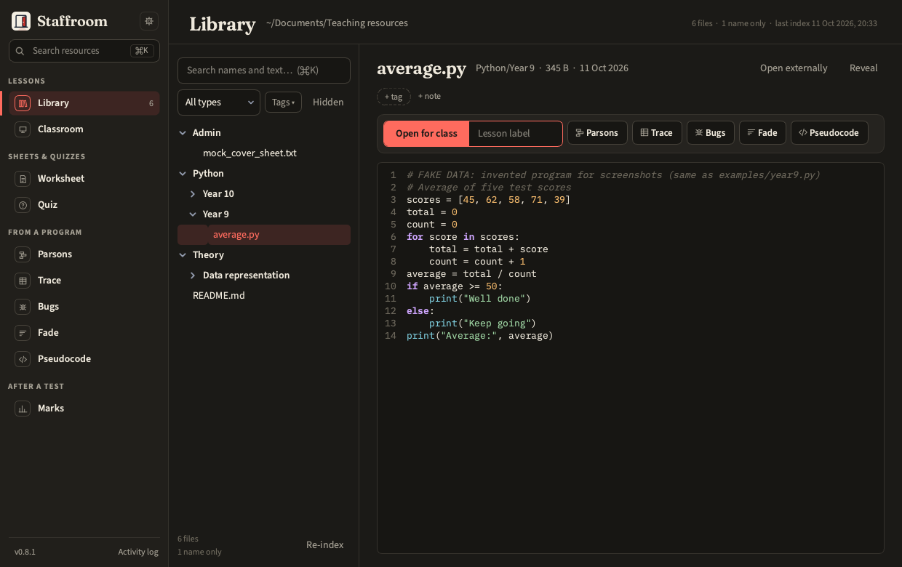The width and height of the screenshot is (902, 567).
Task: Click the sidebar Trace table icon
Action: pos(23,281)
